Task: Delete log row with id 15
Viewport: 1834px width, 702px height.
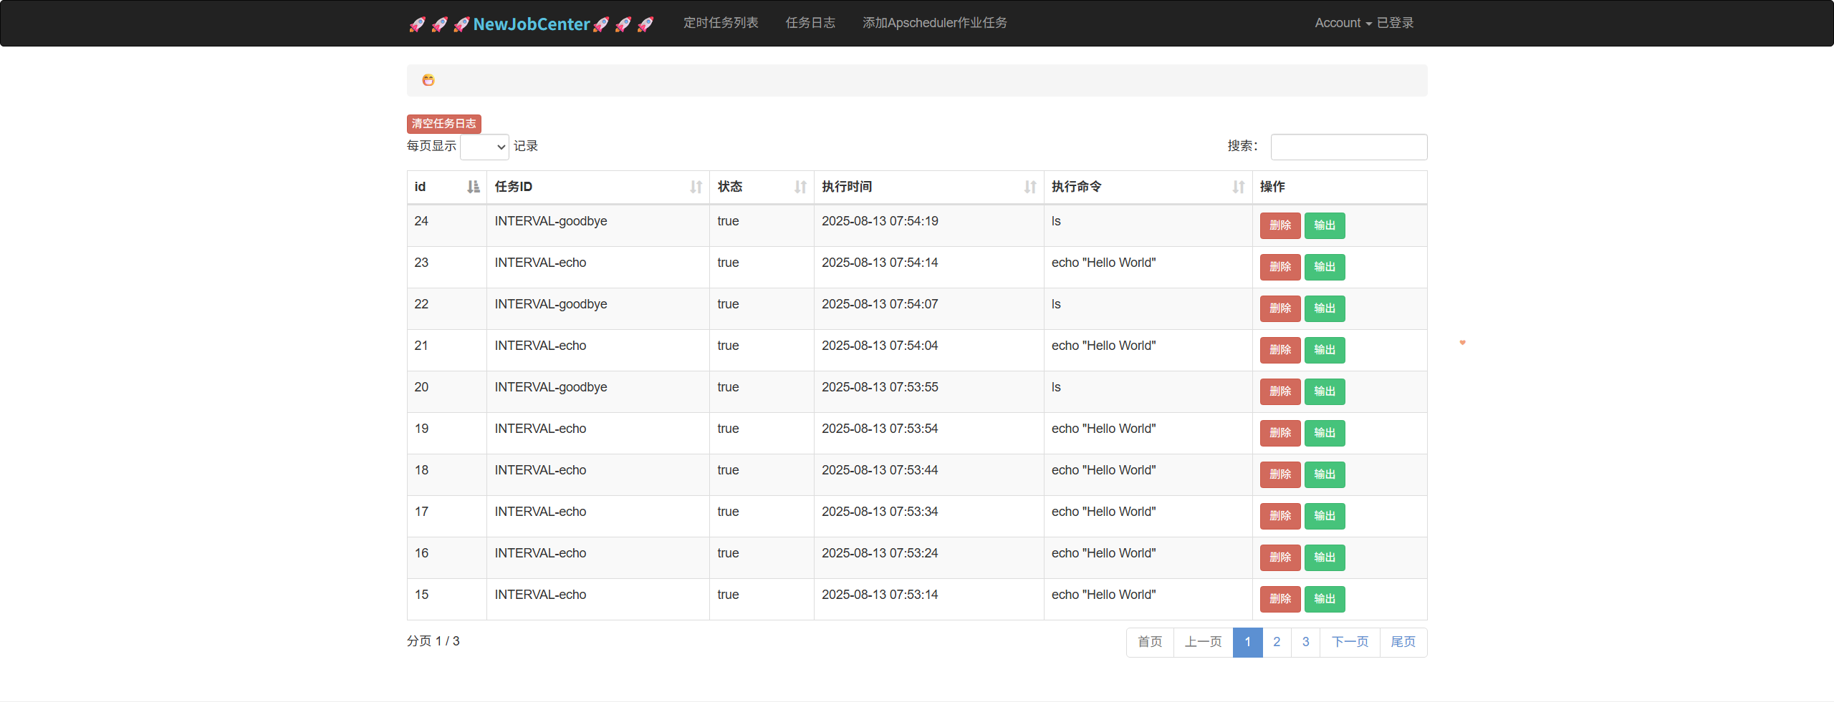Action: pyautogui.click(x=1280, y=599)
